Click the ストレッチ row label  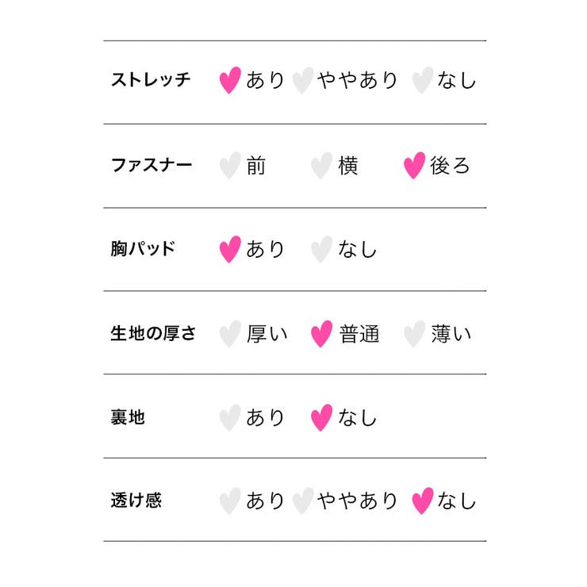(151, 80)
